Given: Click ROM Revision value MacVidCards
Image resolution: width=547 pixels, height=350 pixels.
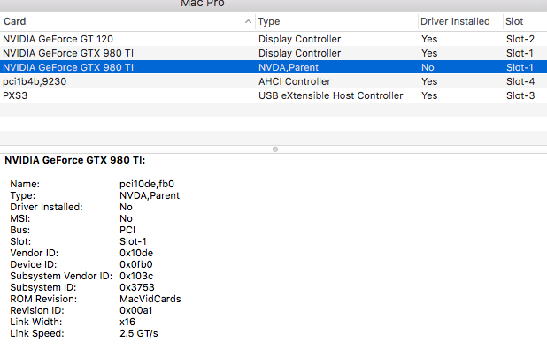Looking at the screenshot, I should pyautogui.click(x=150, y=299).
